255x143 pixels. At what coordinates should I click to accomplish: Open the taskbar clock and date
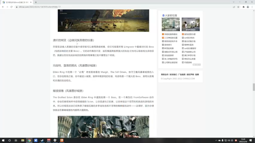coord(243,140)
